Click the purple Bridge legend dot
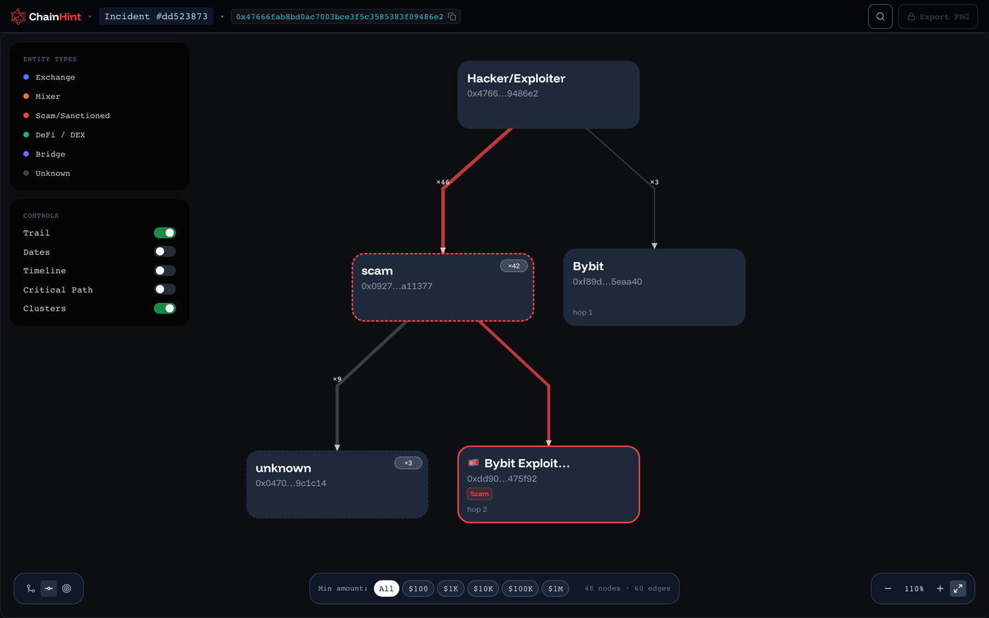Viewport: 989px width, 618px height. 26,154
